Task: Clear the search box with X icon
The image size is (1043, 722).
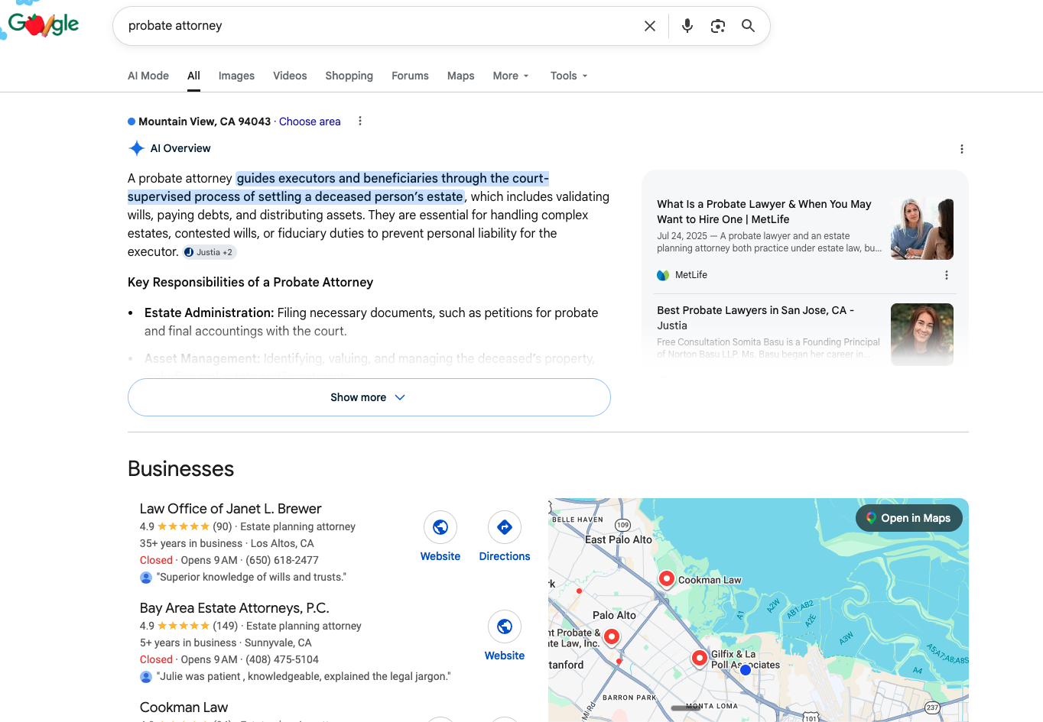Action: (x=650, y=26)
